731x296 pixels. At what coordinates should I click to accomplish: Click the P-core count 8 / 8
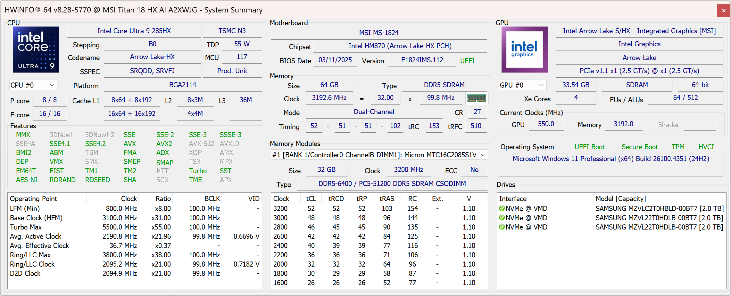pyautogui.click(x=50, y=100)
